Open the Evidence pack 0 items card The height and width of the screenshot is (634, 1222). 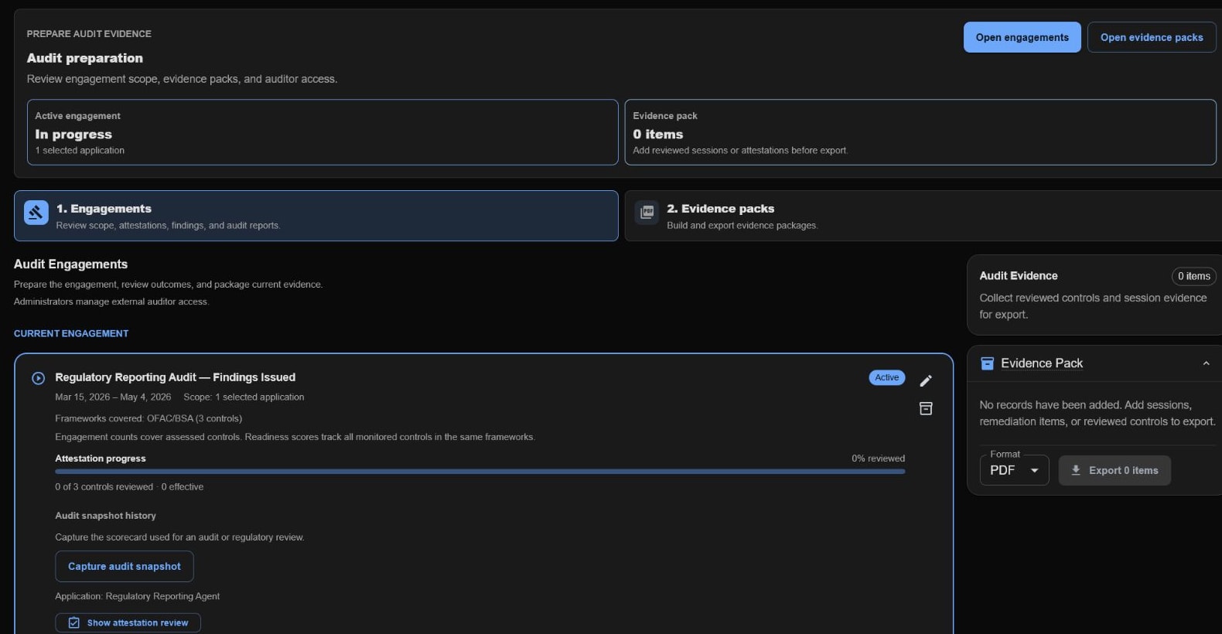[920, 132]
